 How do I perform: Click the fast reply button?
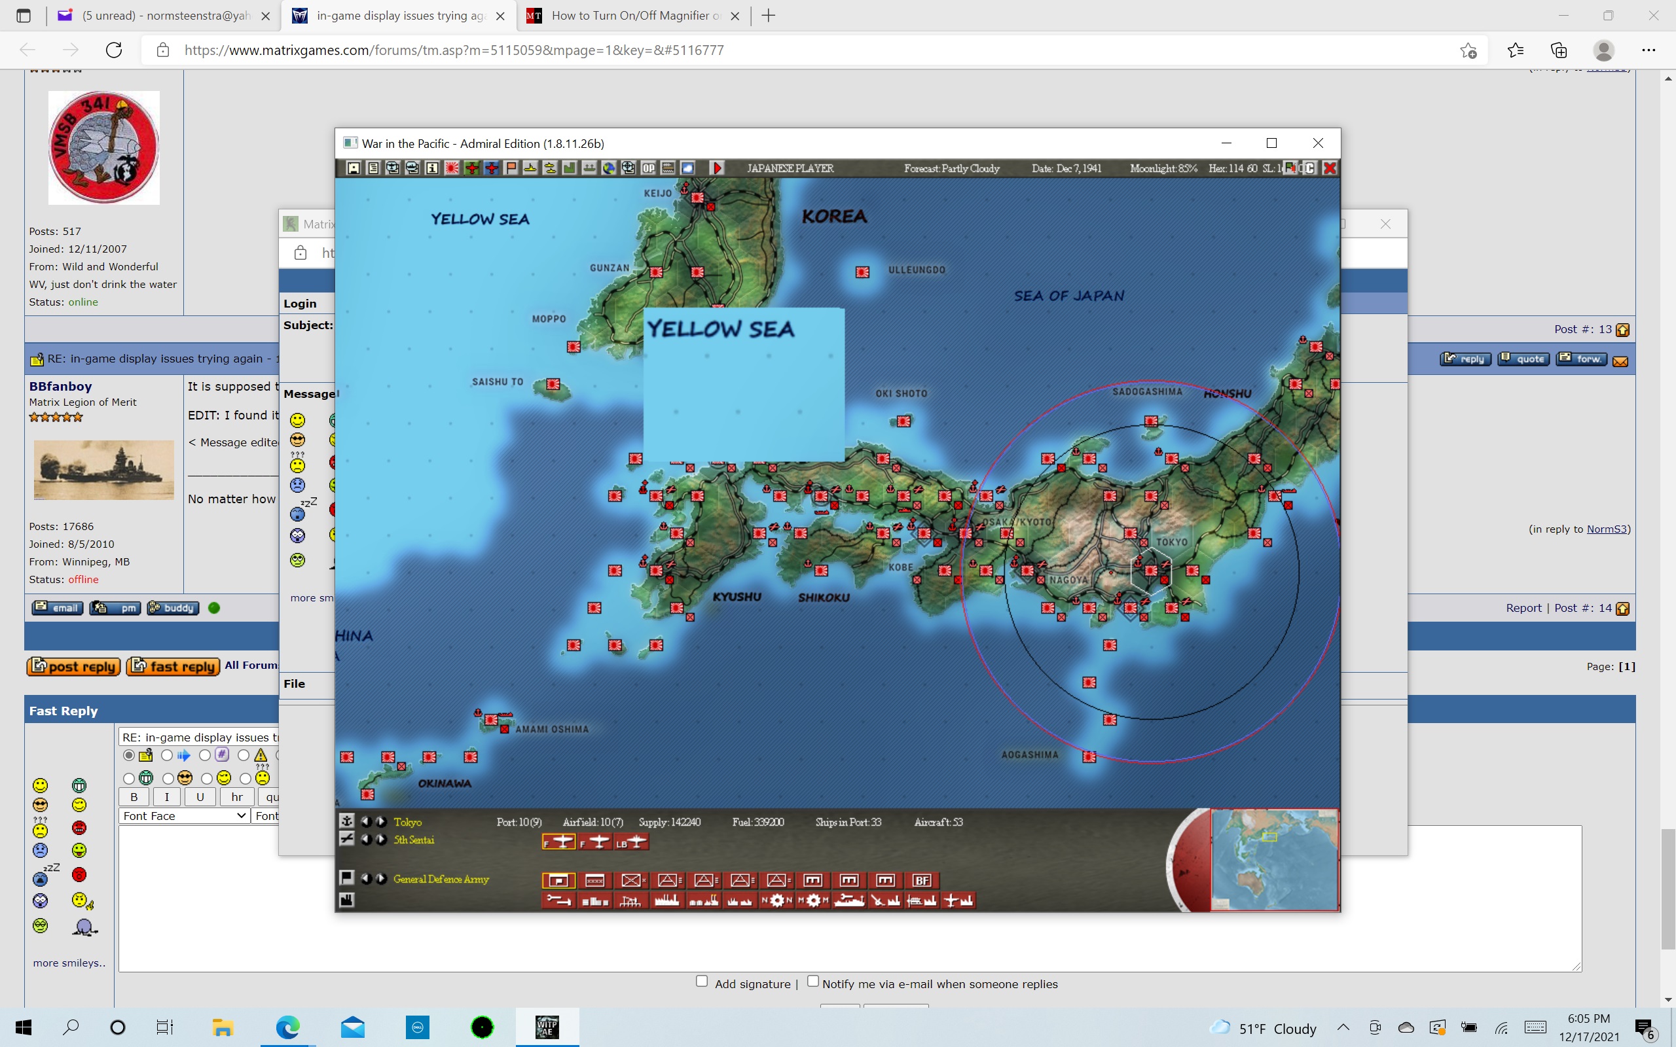(173, 666)
